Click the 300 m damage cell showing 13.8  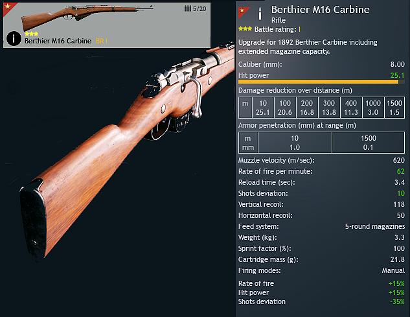click(x=329, y=108)
